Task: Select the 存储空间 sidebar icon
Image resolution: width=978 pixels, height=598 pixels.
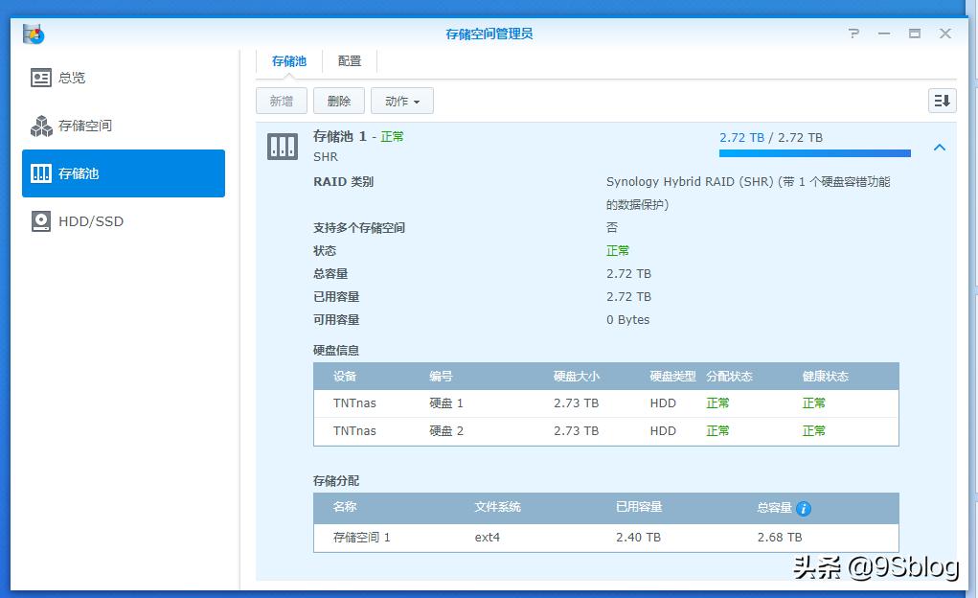Action: [41, 126]
